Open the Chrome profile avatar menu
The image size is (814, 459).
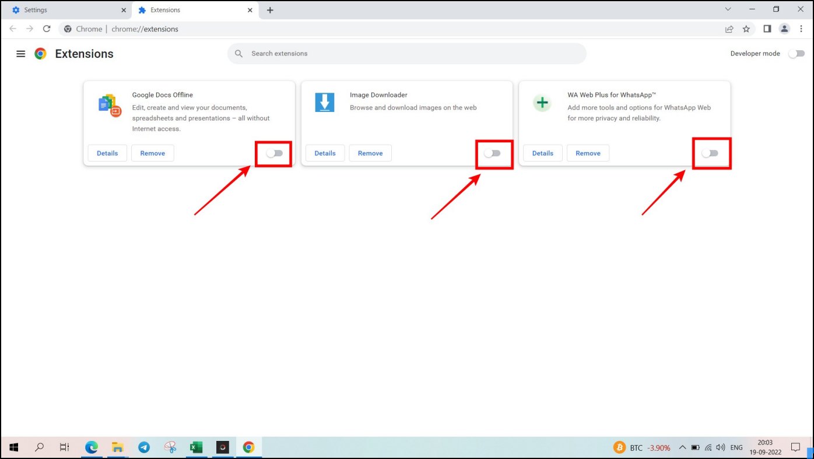(785, 29)
